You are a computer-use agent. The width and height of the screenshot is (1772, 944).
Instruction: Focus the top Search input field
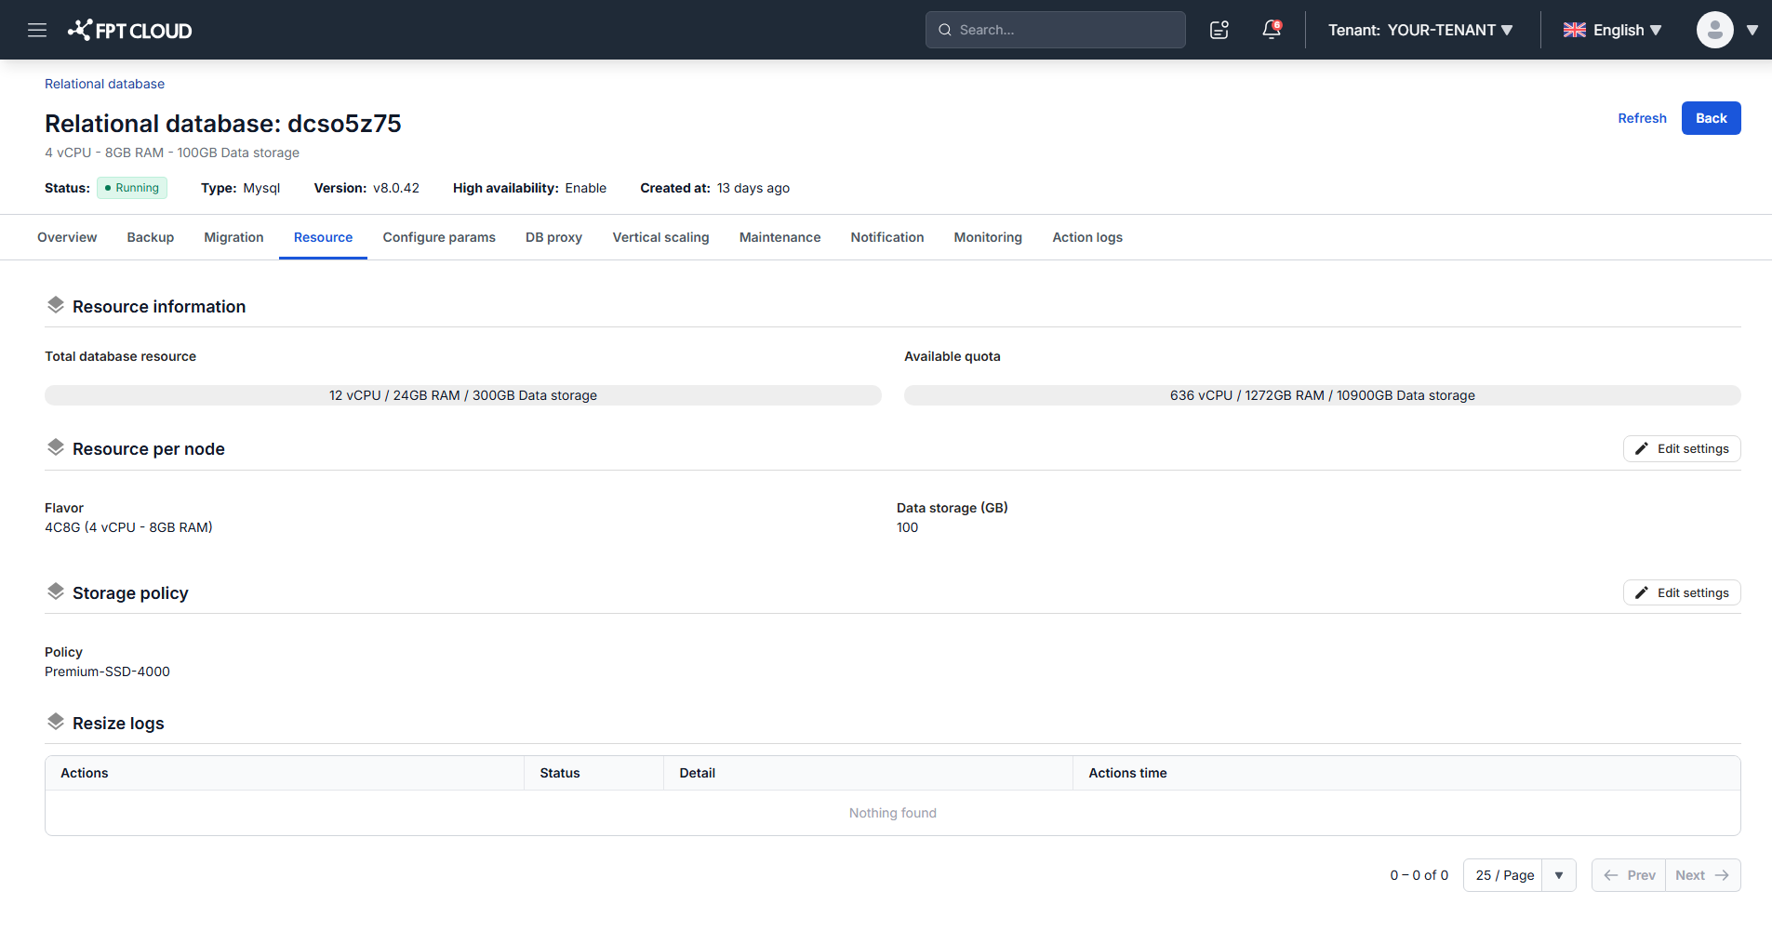[x=1055, y=30]
